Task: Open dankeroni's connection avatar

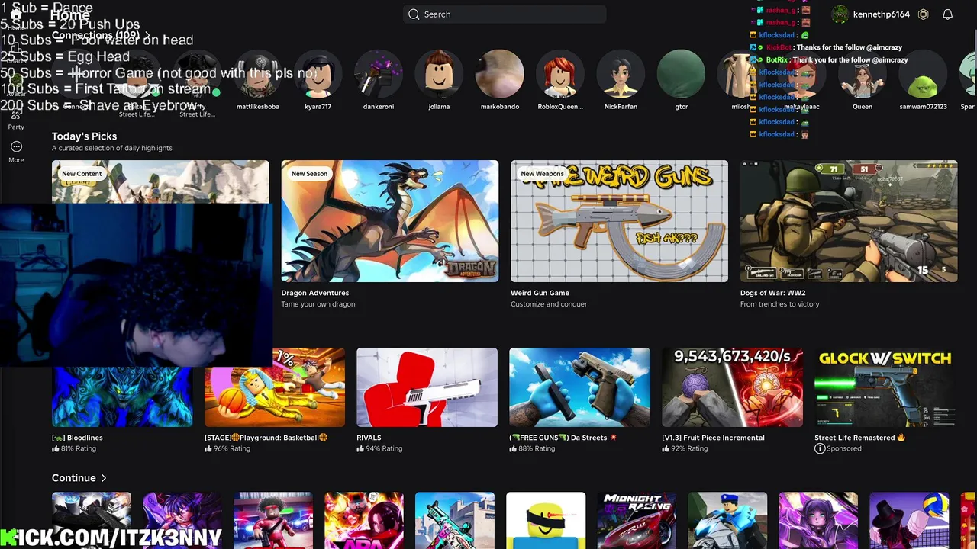Action: click(x=379, y=75)
